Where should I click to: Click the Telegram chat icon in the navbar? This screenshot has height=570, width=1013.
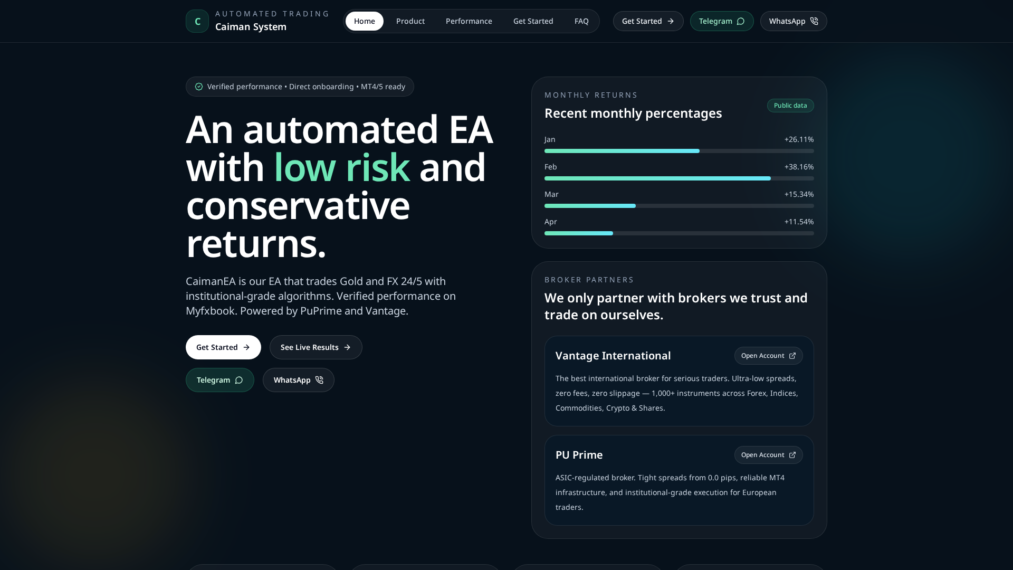tap(741, 21)
